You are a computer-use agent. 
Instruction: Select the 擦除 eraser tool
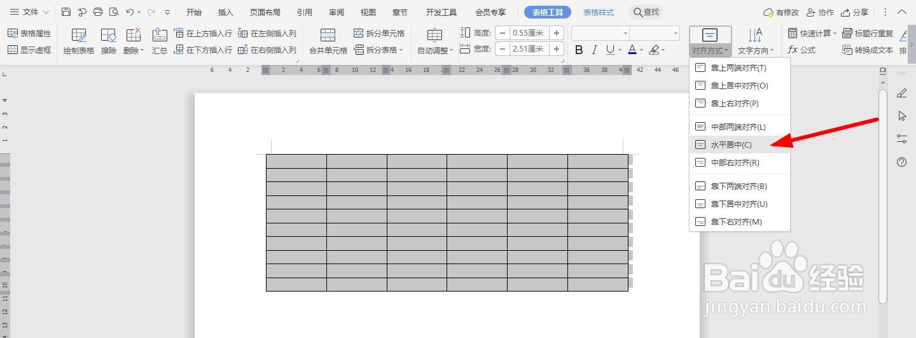tap(109, 41)
